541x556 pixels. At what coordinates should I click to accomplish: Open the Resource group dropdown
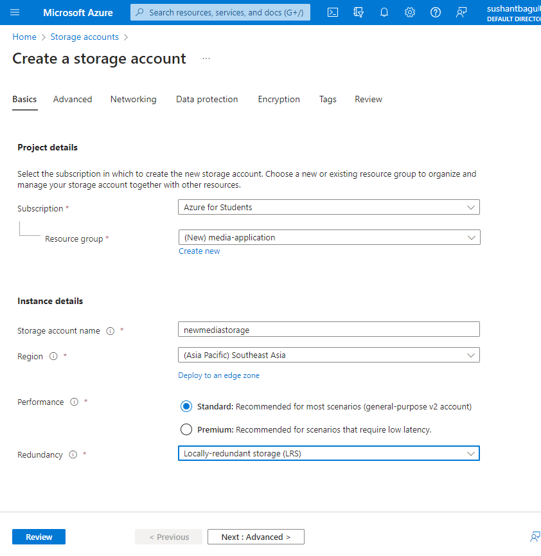click(328, 238)
